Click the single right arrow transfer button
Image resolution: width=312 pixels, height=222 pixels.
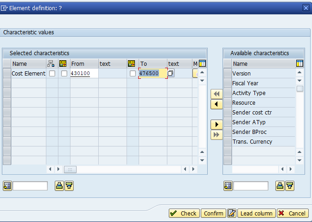216,125
